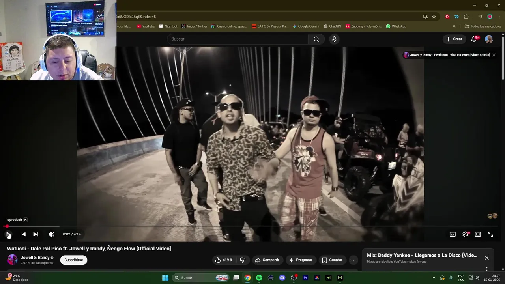Click the weather widget 24°C Despejado
The height and width of the screenshot is (284, 505).
(x=17, y=278)
